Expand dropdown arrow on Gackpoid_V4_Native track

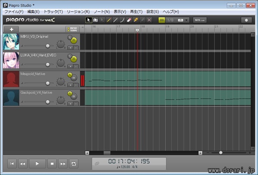pyautogui.click(x=76, y=104)
